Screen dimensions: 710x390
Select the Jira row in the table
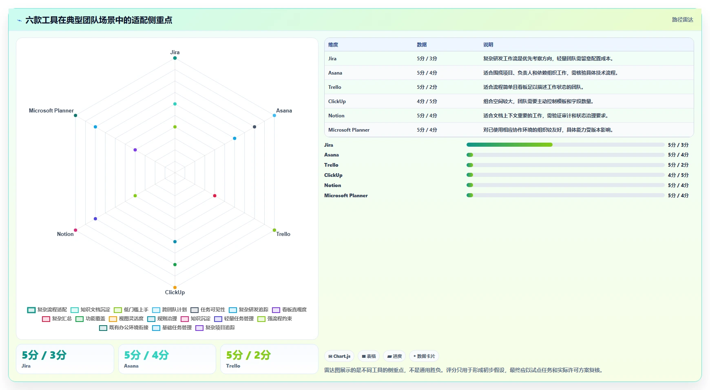pos(509,59)
